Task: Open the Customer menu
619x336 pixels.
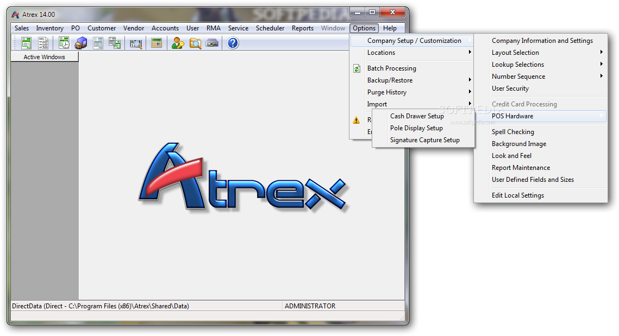Action: click(x=102, y=28)
